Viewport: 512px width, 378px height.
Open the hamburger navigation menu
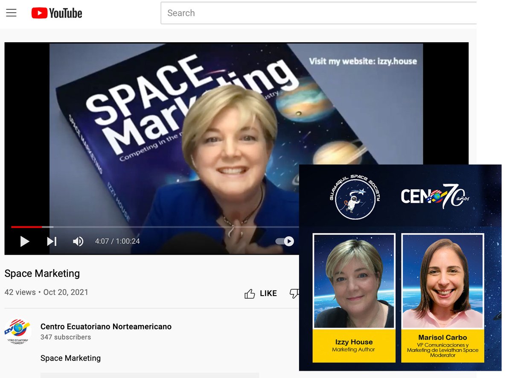pyautogui.click(x=11, y=13)
